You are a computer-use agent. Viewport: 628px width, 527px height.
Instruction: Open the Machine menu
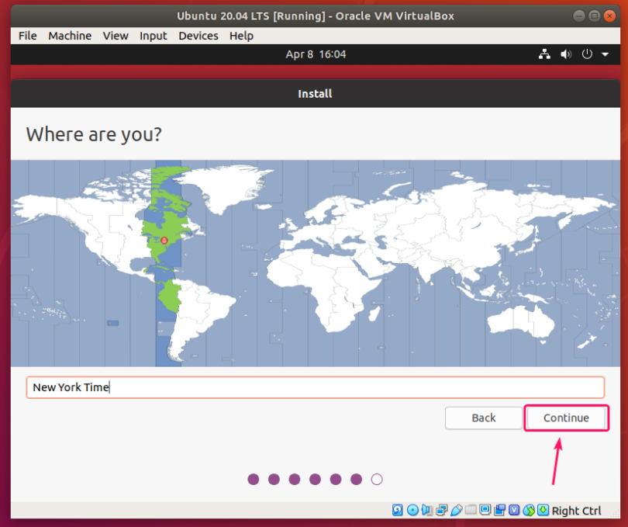(70, 36)
